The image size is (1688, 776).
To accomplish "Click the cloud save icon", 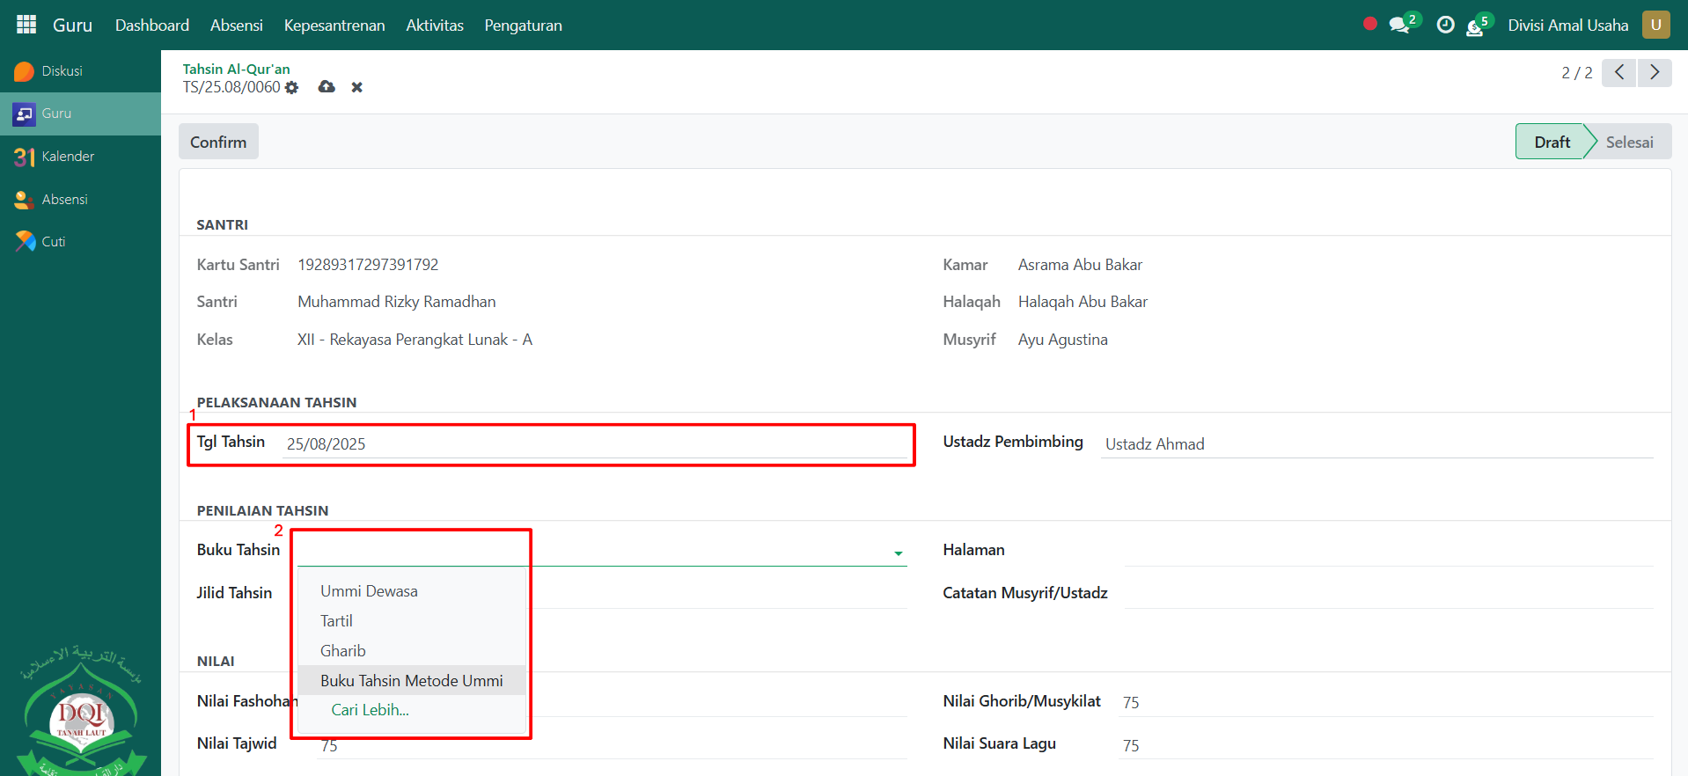I will pyautogui.click(x=327, y=87).
